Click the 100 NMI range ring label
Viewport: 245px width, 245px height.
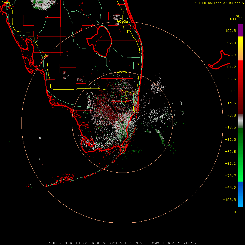pos(122,22)
